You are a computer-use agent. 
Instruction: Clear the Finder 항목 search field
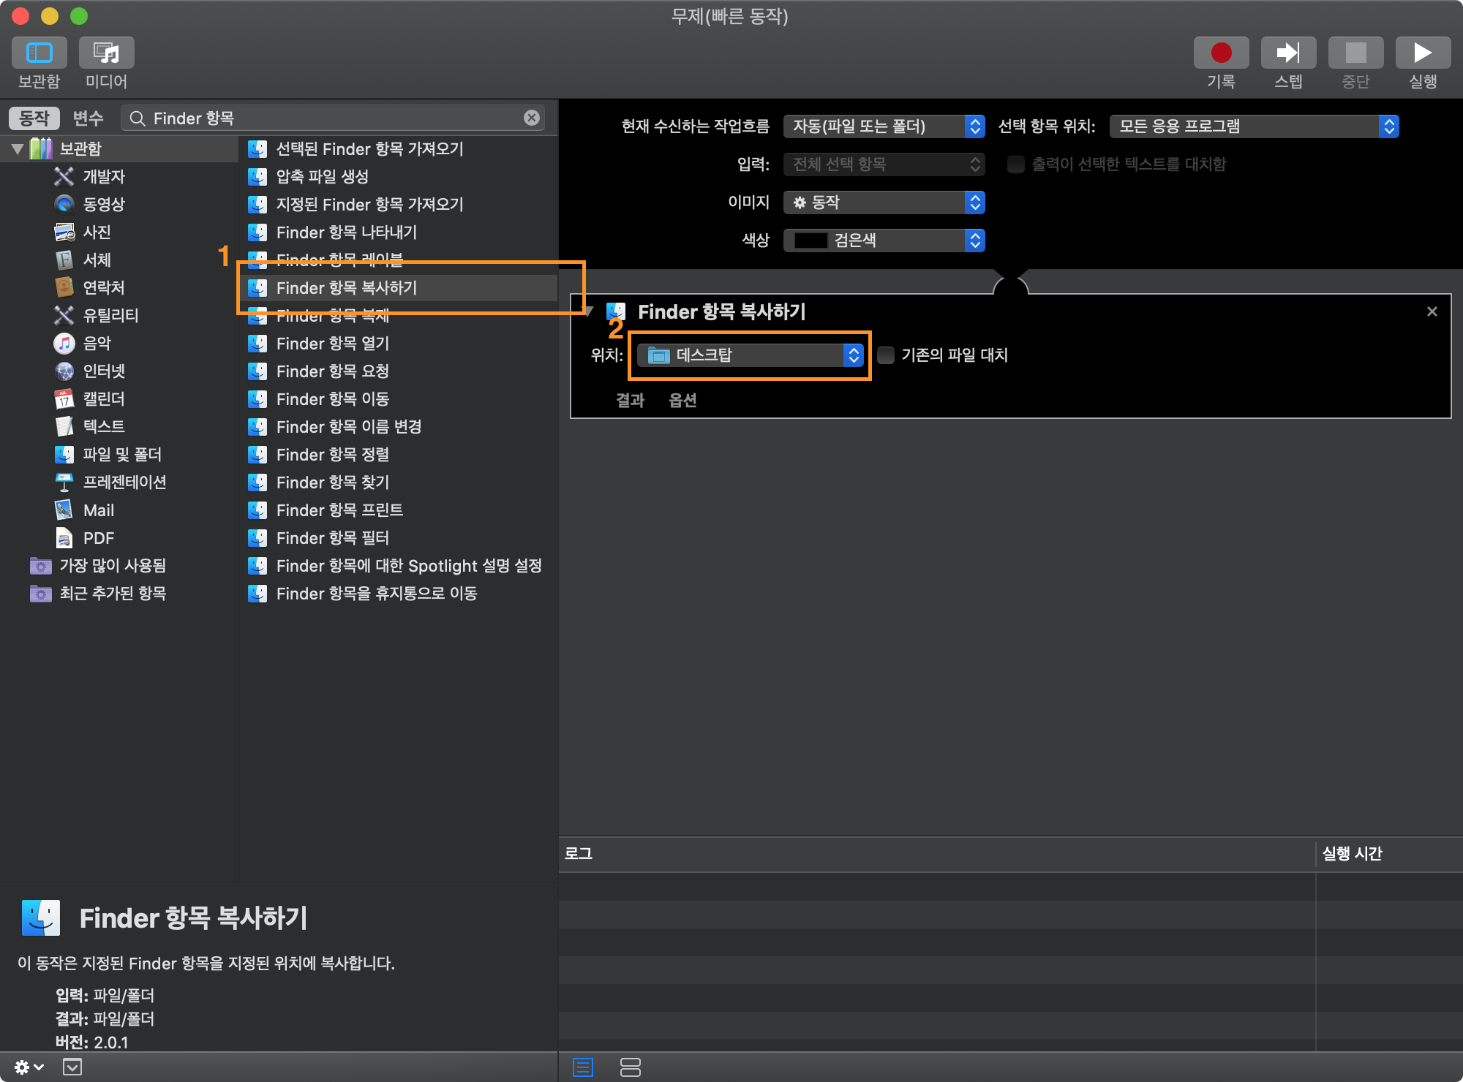click(532, 118)
